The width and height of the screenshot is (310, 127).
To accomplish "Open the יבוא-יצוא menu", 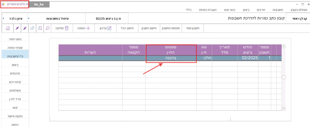I will click(225, 10).
